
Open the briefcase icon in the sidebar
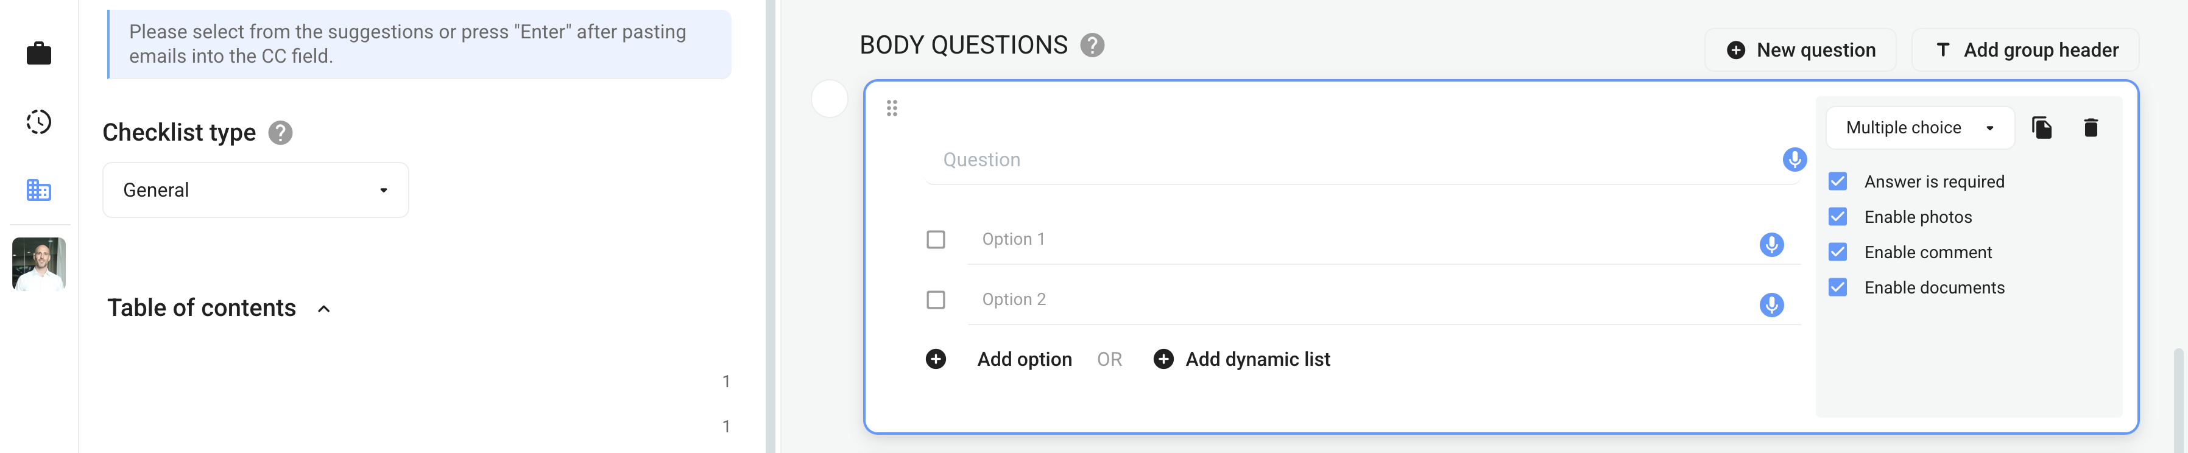tap(38, 54)
